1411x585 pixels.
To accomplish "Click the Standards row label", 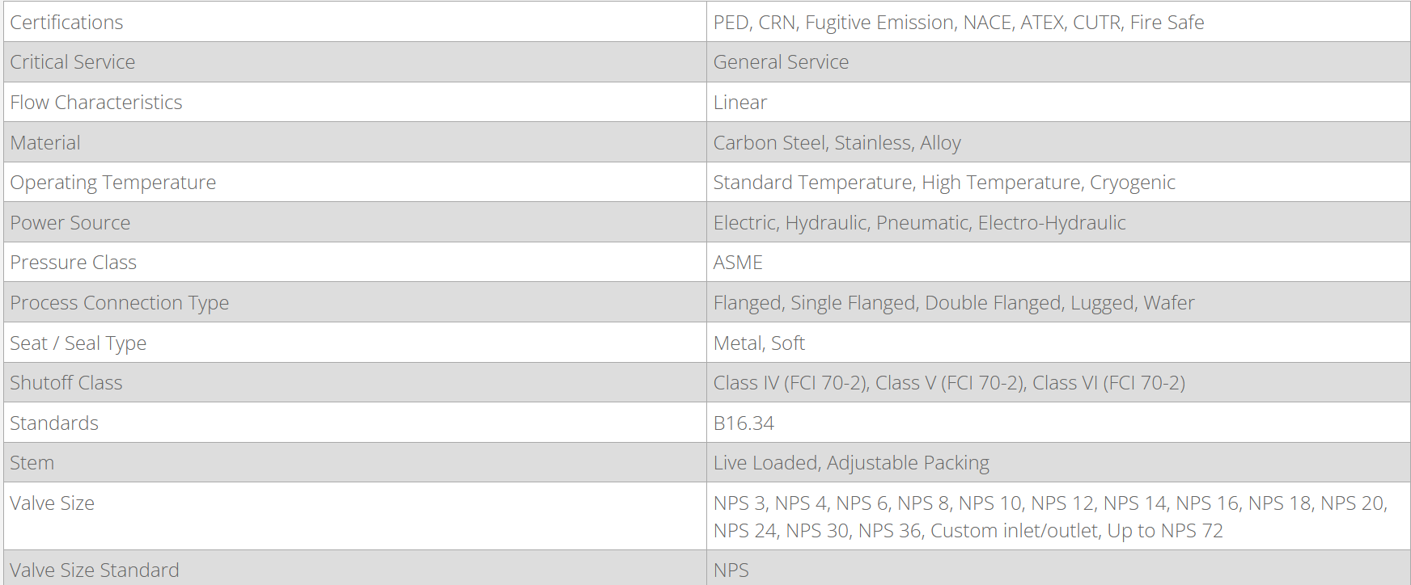I will click(x=54, y=423).
